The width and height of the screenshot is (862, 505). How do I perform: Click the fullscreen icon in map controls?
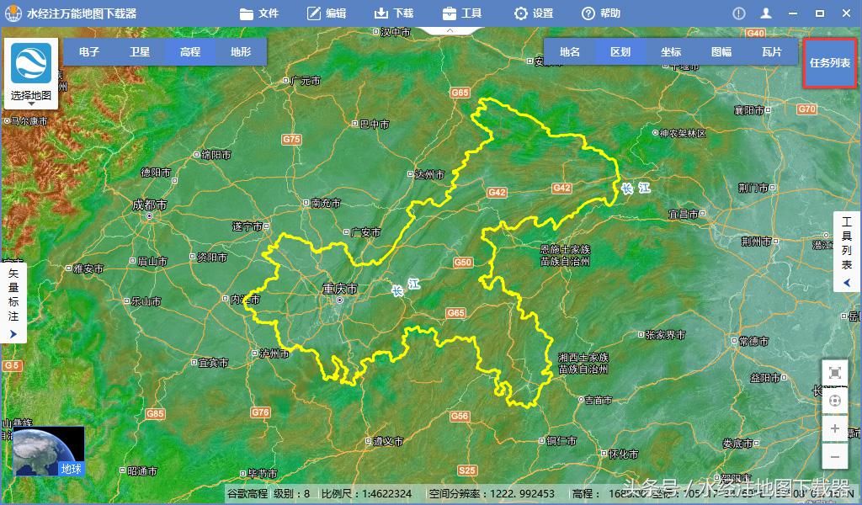(834, 373)
